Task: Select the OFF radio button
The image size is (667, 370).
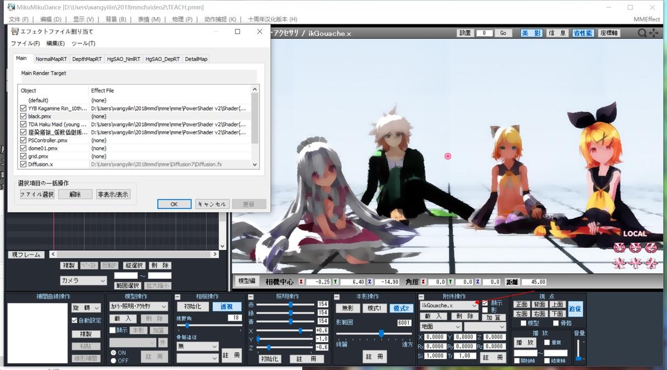Action: (114, 360)
